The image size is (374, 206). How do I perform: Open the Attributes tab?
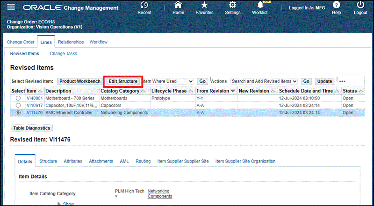(73, 161)
